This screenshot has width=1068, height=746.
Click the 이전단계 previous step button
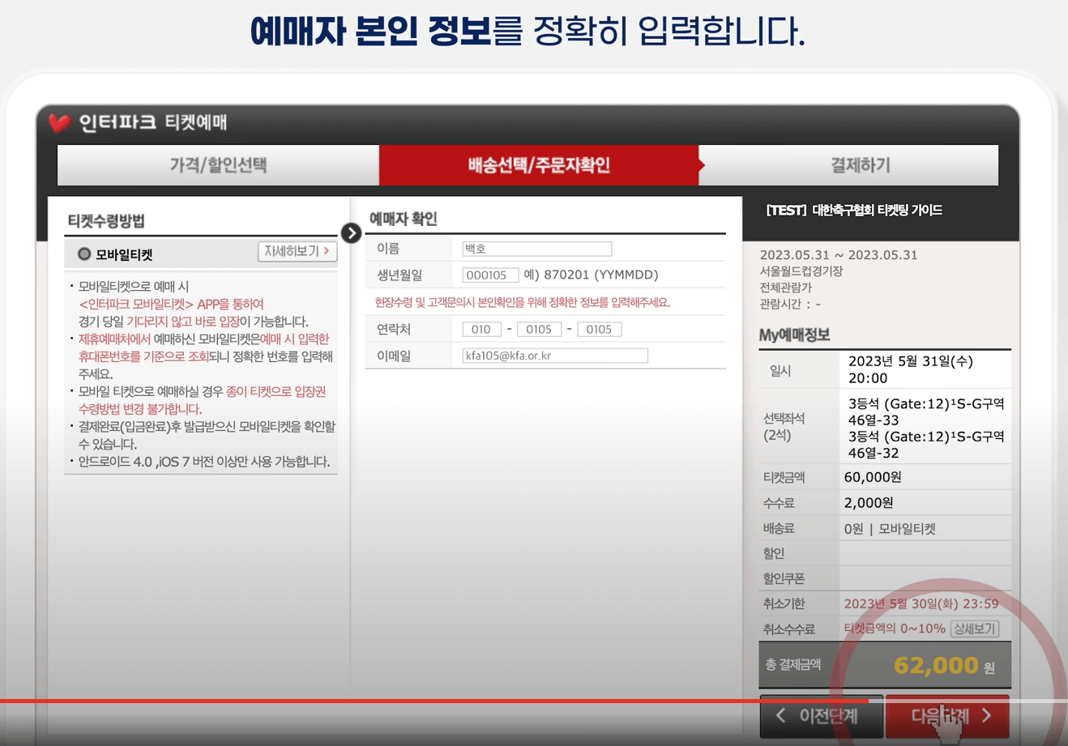click(x=821, y=716)
